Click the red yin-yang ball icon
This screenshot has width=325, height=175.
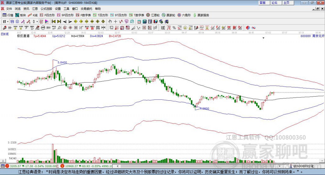[x=248, y=28]
